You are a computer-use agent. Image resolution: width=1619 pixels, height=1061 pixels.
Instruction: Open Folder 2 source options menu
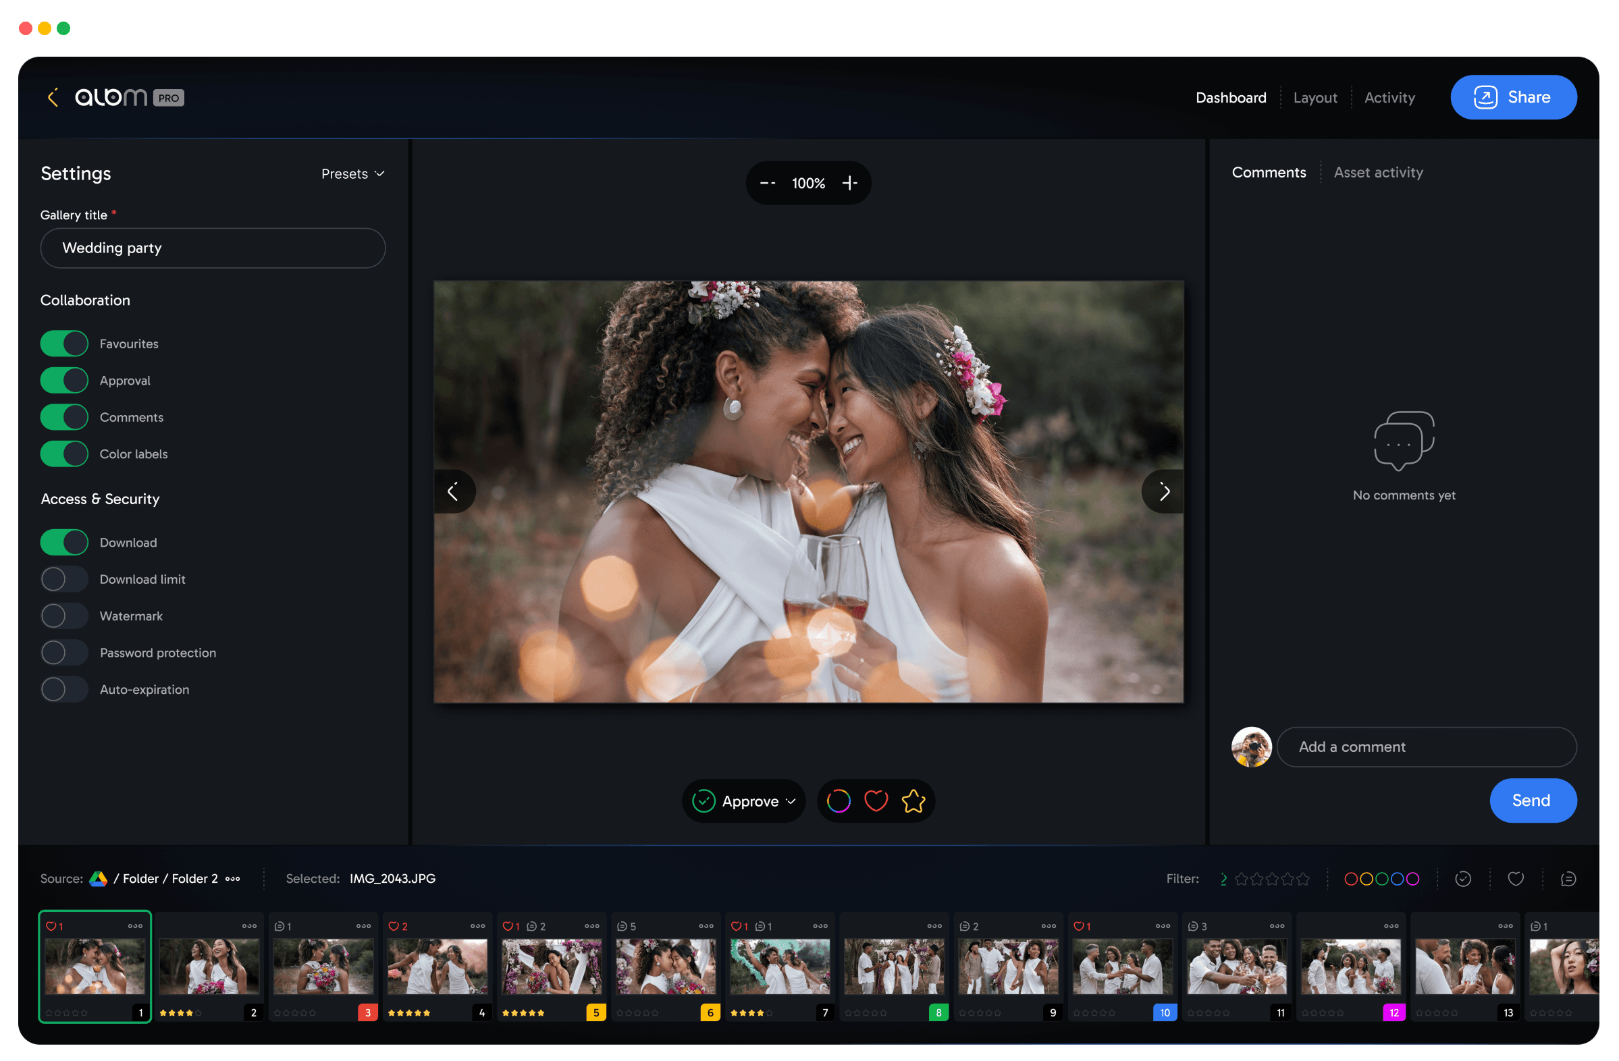233,879
